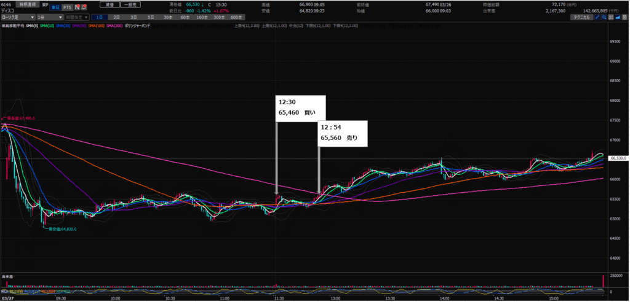Select the 1日 range tab
The width and height of the screenshot is (630, 302).
[99, 18]
